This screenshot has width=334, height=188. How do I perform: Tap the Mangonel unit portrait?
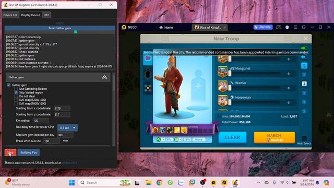click(x=223, y=72)
